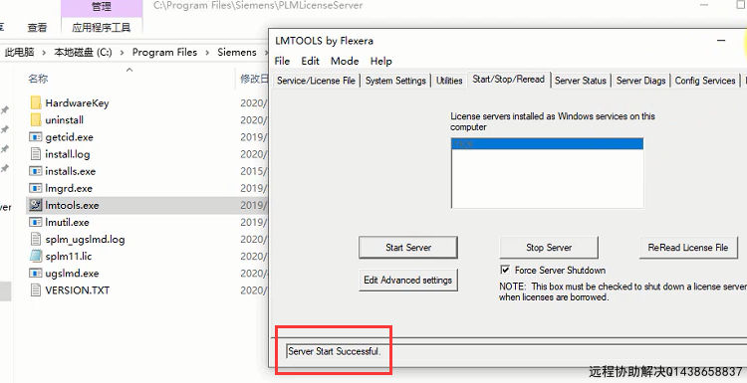Click the installs.exe file icon
This screenshot has height=383, width=747.
(36, 171)
